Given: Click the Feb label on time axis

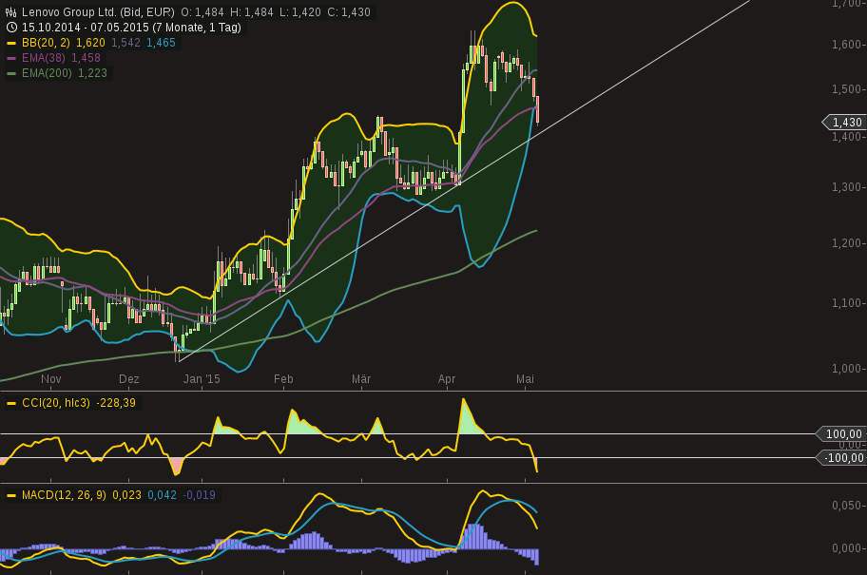Looking at the screenshot, I should 283,379.
